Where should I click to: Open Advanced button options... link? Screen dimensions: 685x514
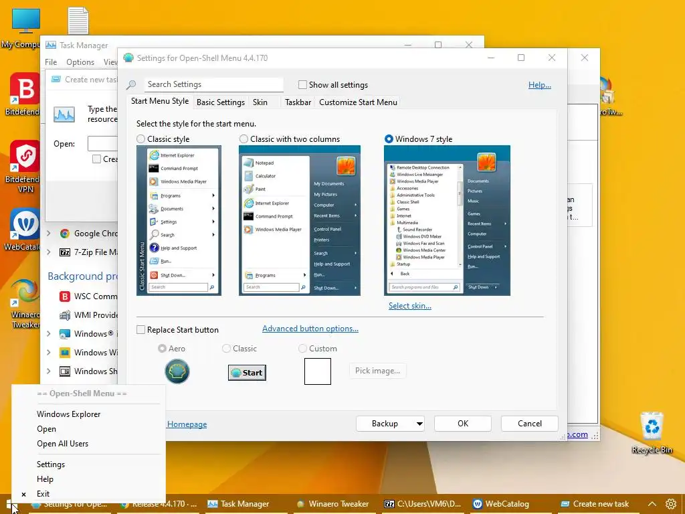310,329
